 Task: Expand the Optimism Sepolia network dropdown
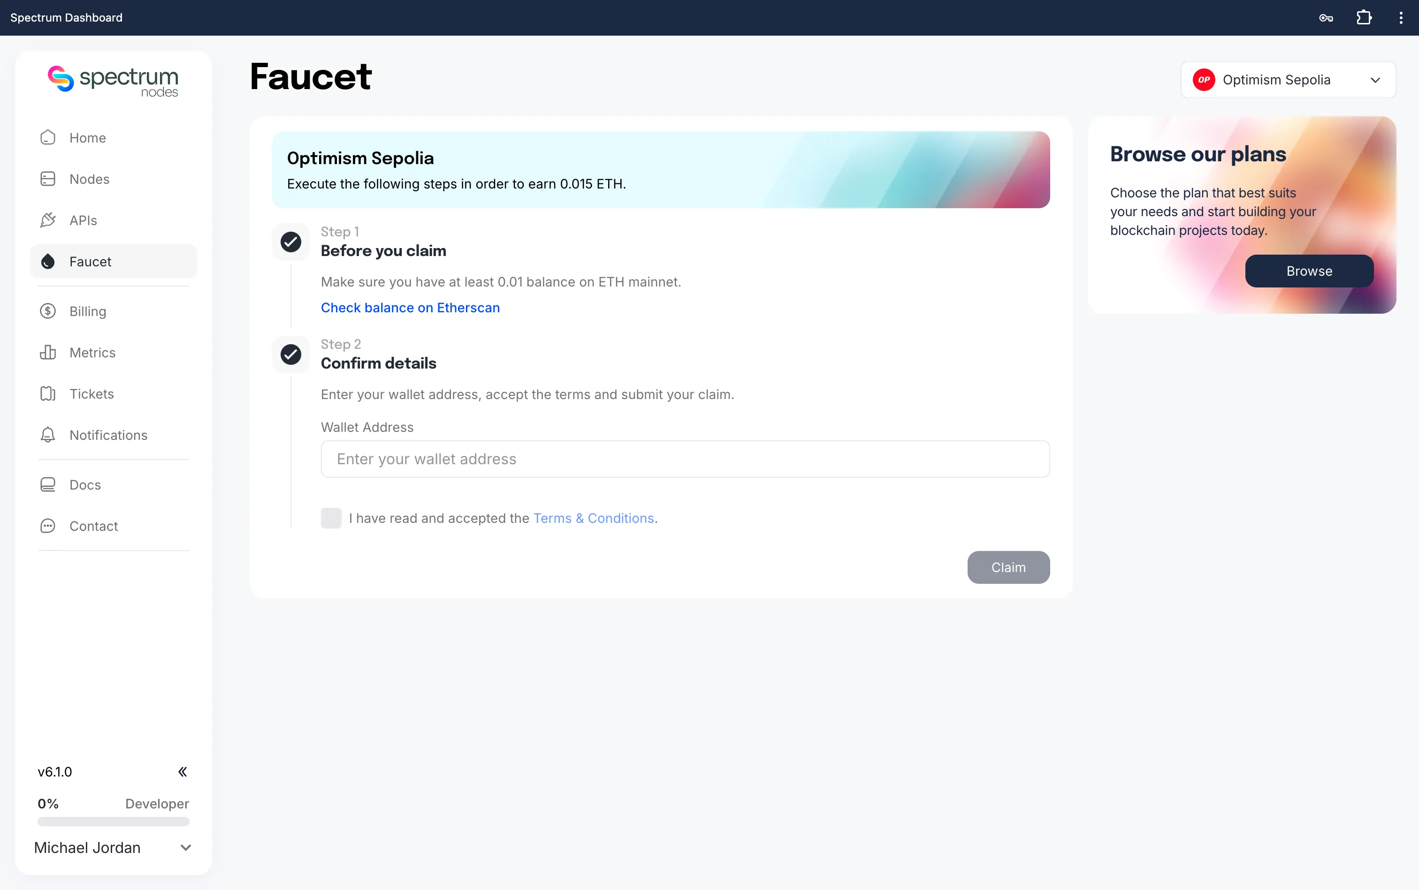[x=1288, y=79]
